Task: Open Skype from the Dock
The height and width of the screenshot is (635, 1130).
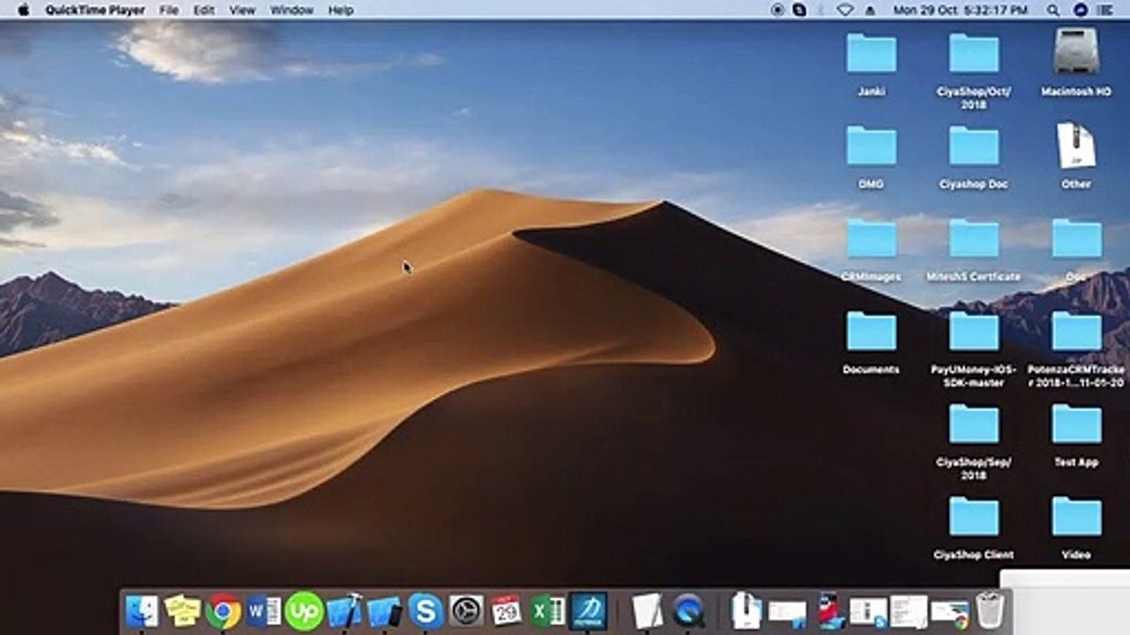Action: tap(426, 611)
